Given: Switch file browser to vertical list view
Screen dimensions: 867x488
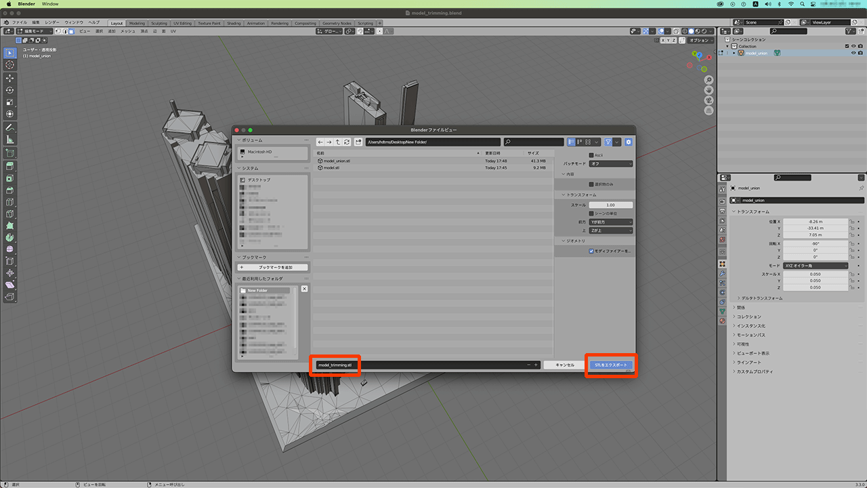Looking at the screenshot, I should point(572,142).
